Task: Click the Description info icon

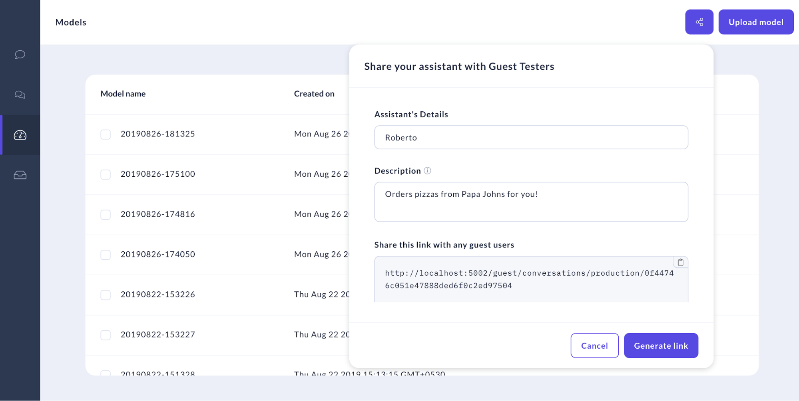Action: (x=427, y=171)
